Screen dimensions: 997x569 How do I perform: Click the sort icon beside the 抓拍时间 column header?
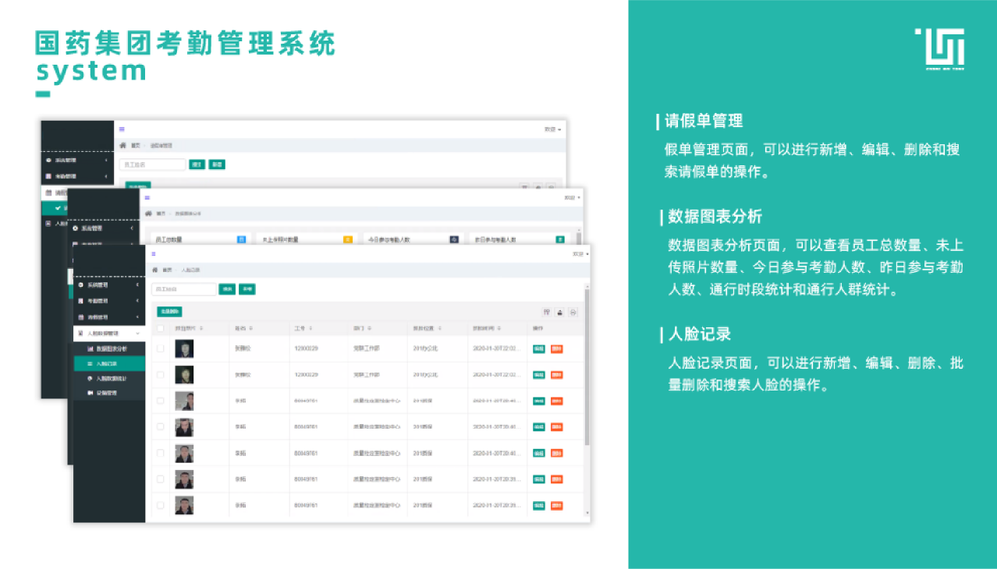click(500, 328)
